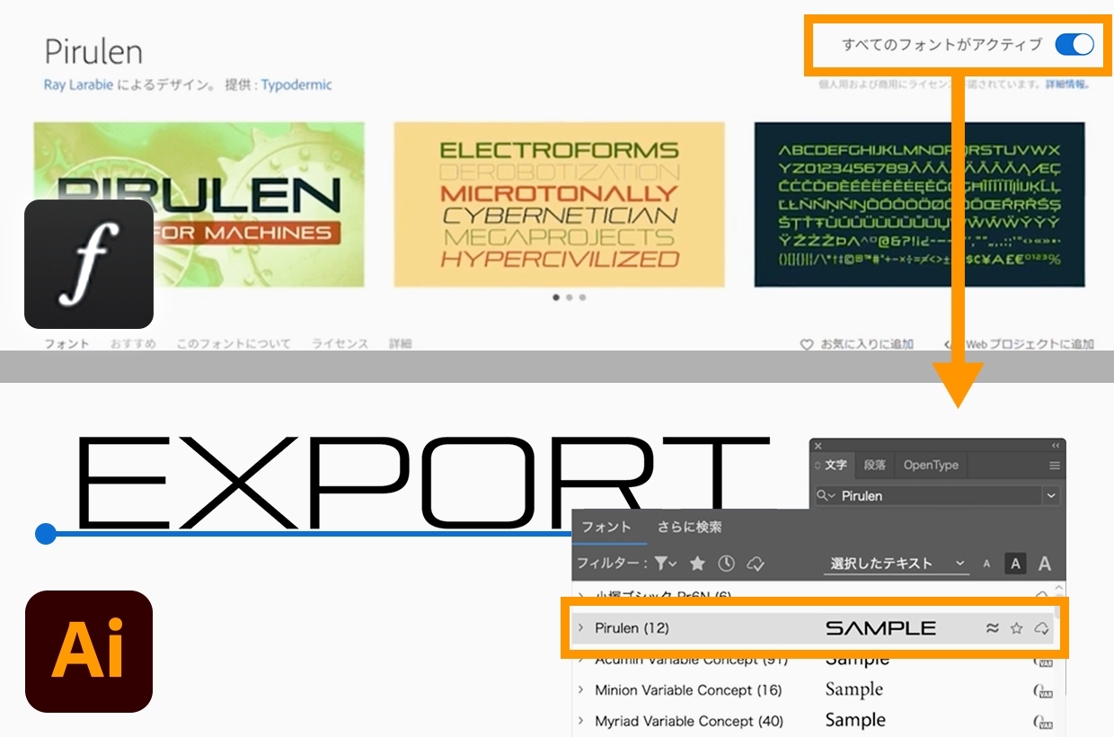This screenshot has width=1114, height=737.
Task: Open the Typodermic foundry link
Action: pyautogui.click(x=296, y=85)
